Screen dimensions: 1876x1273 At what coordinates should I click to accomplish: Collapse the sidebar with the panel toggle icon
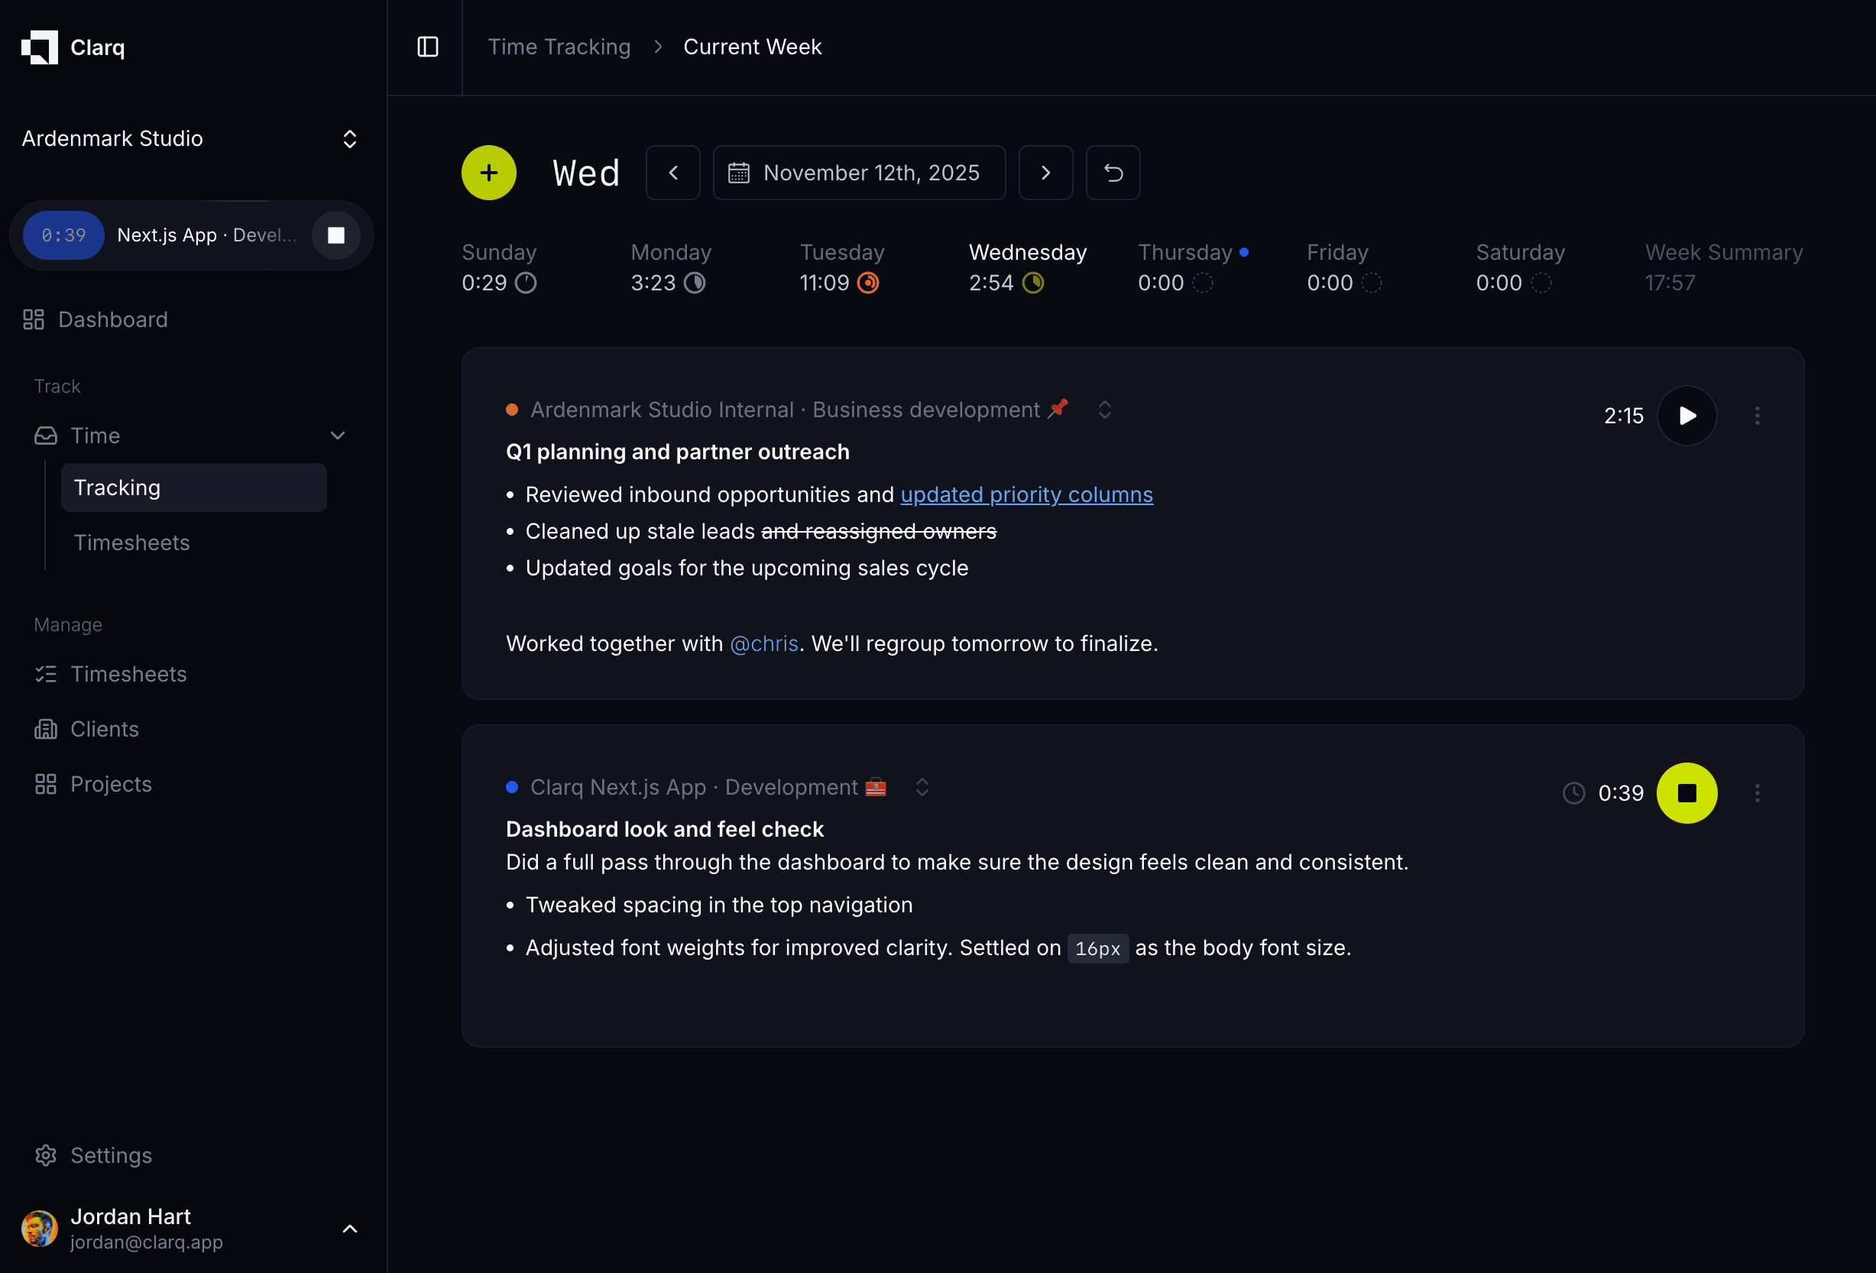(426, 47)
